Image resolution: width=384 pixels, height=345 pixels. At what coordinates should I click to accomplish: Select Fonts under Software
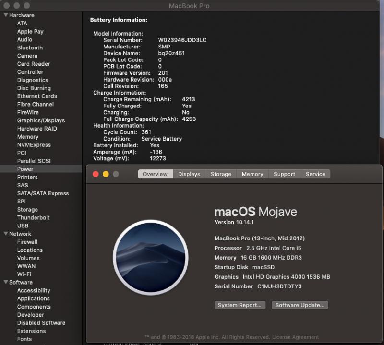(x=24, y=339)
